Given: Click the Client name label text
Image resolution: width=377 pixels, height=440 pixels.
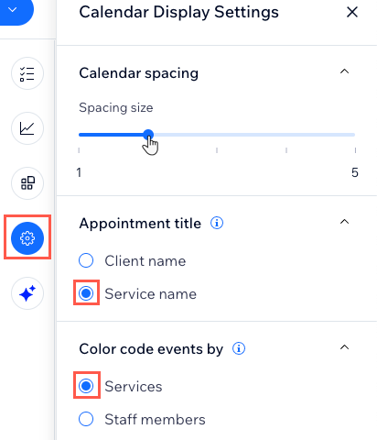Looking at the screenshot, I should pos(145,261).
